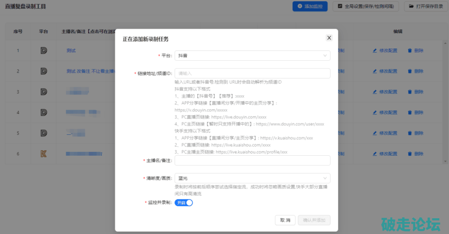Open the 平台 dropdown showing 抖音
Image resolution: width=449 pixels, height=234 pixels.
pyautogui.click(x=252, y=56)
